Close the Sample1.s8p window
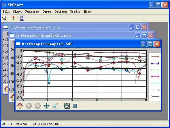This screenshot has height=128, width=170. point(144,27)
